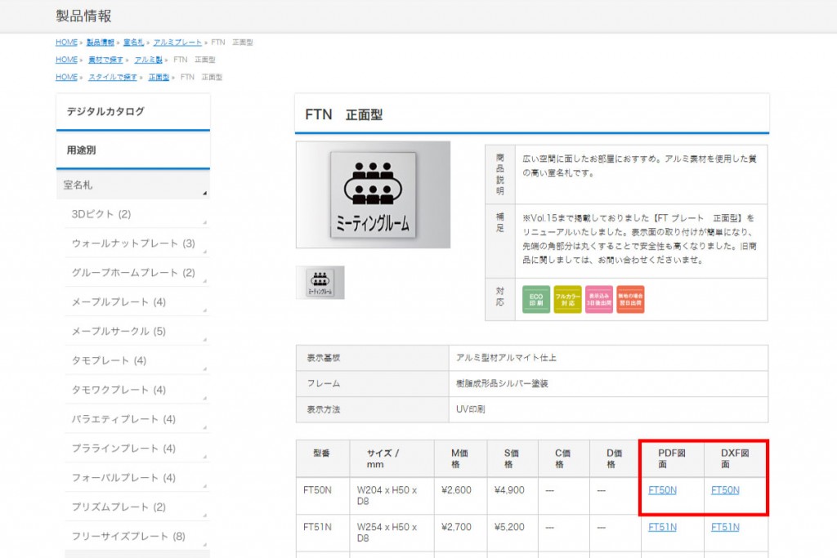The image size is (837, 558).
Task: Click the ¥4,900 S価格 cell
Action: click(512, 496)
